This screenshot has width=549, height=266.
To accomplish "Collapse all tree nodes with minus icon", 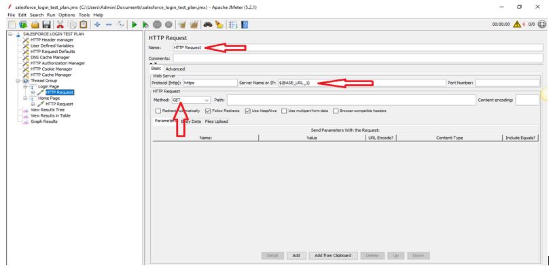I will coord(109,24).
